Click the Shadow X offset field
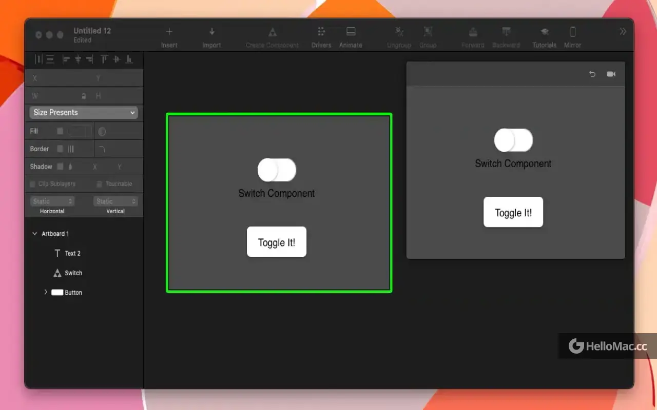The height and width of the screenshot is (410, 657). tap(95, 167)
